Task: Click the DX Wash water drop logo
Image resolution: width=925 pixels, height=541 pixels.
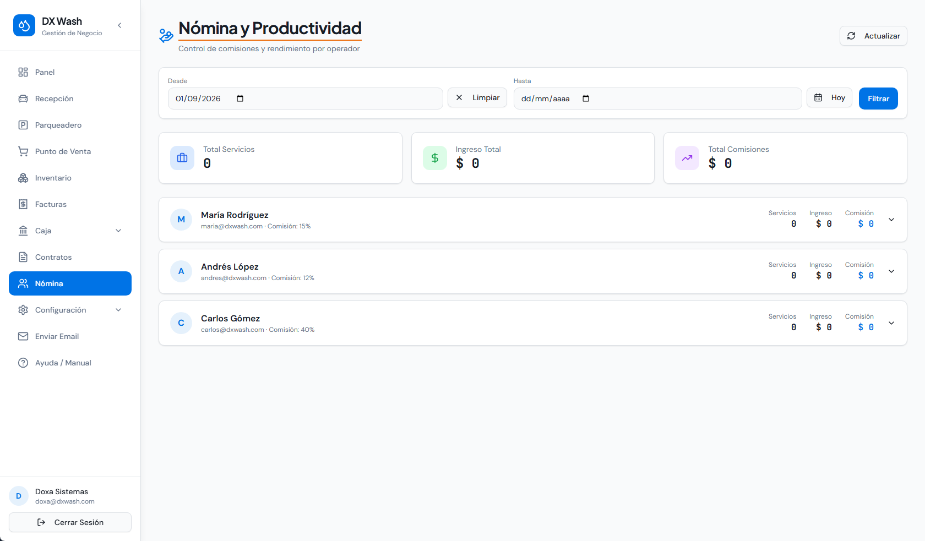Action: pos(24,25)
